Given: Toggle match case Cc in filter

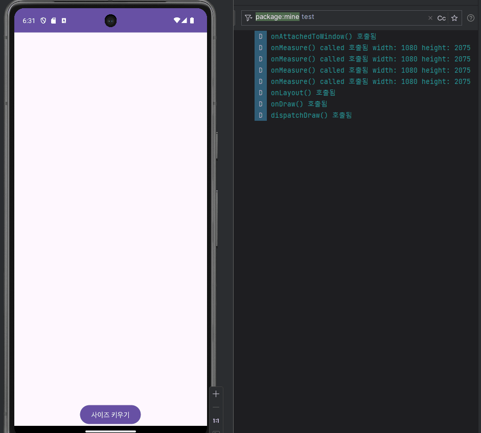Looking at the screenshot, I should point(441,18).
